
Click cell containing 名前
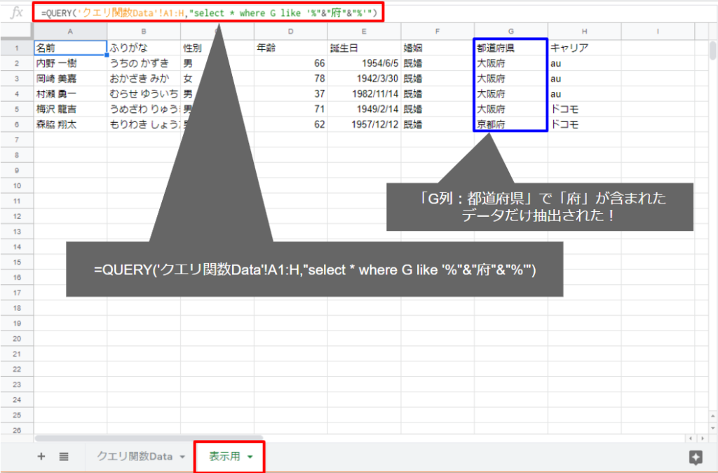70,48
